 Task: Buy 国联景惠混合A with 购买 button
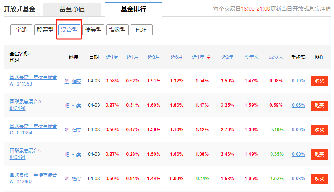point(319,106)
